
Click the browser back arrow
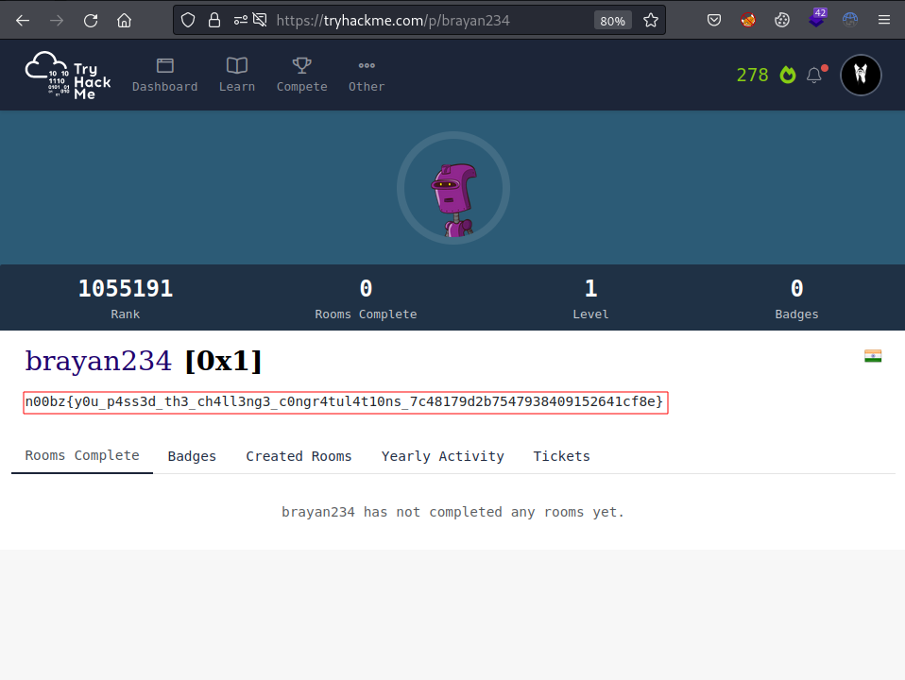23,21
